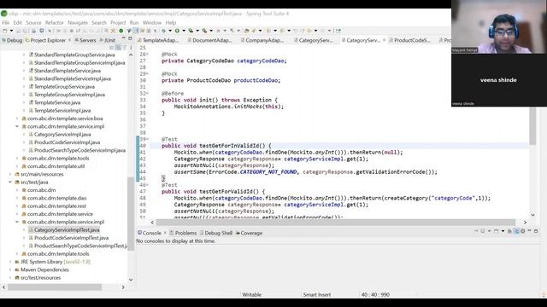547x307 pixels.
Task: Open the Run menu
Action: coord(134,23)
